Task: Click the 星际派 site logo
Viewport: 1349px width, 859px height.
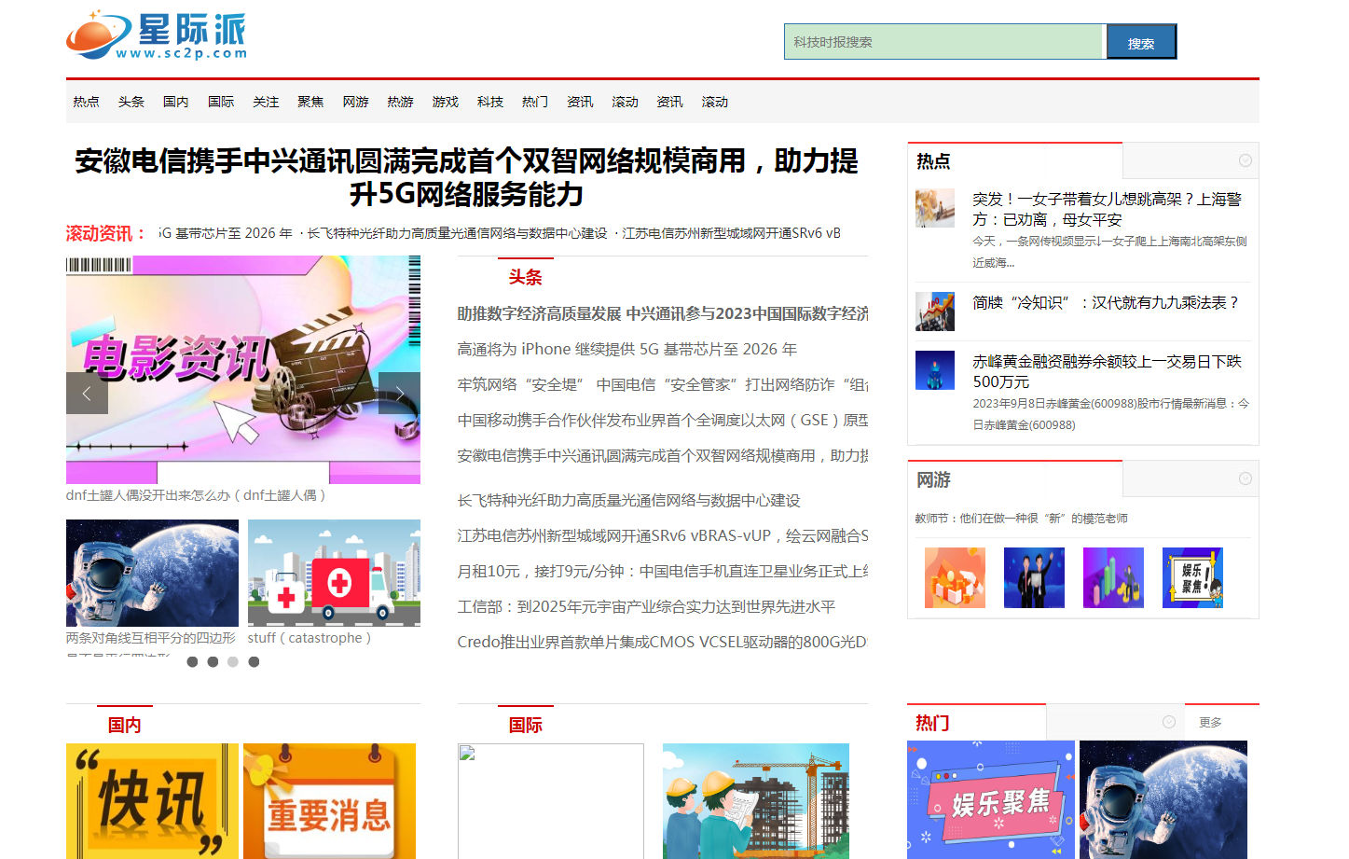Action: (157, 36)
